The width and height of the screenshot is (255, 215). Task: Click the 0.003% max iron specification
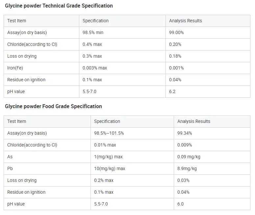tap(95, 68)
